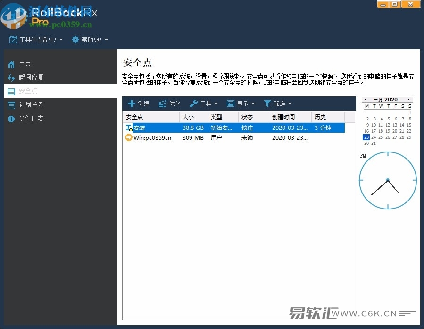
Task: Click the orange arrow icon of Win:pc0359cn
Action: [129, 137]
